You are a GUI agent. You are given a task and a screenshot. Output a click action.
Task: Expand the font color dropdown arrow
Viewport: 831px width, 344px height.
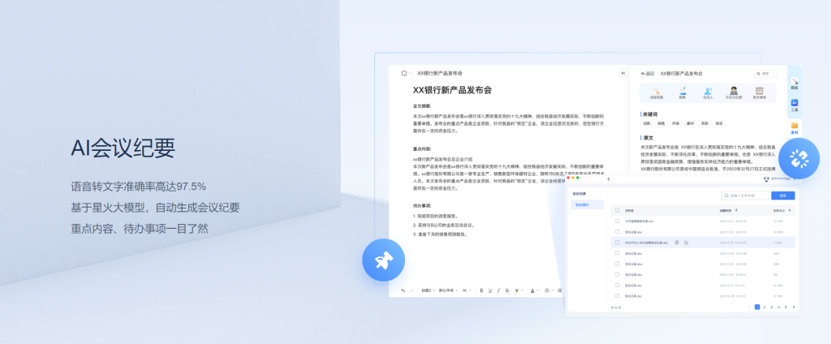tap(538, 290)
